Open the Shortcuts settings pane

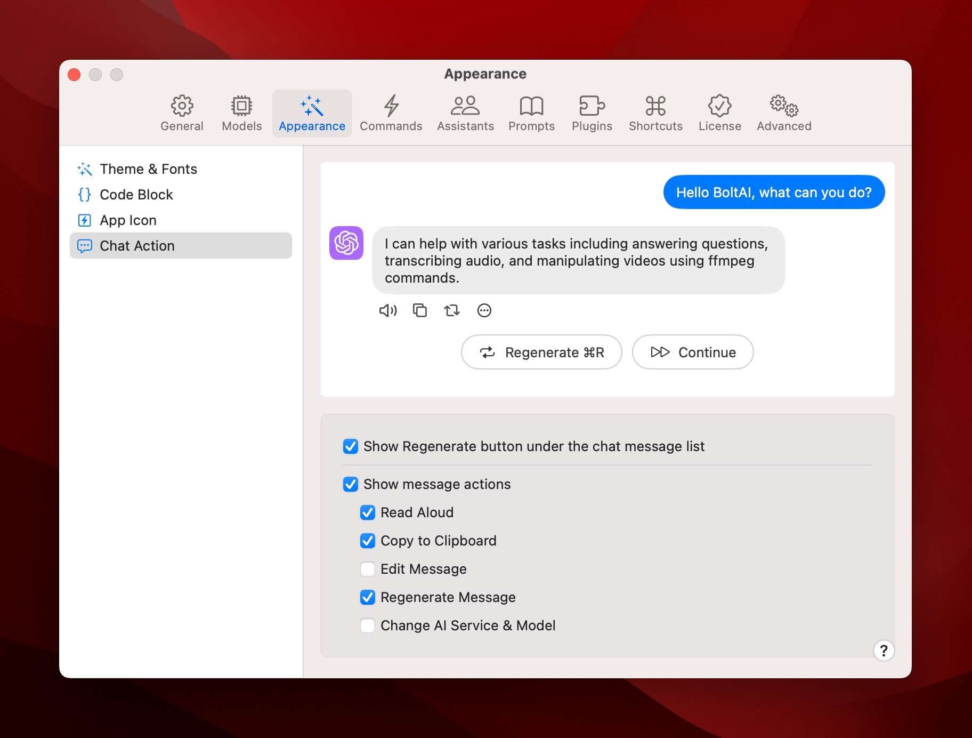[655, 112]
